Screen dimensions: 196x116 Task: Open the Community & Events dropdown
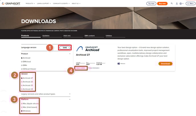tap(61, 3)
